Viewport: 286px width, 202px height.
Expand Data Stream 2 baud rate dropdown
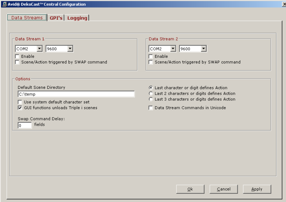(204, 49)
